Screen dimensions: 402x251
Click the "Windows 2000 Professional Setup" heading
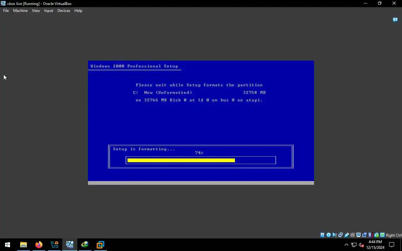tap(134, 66)
